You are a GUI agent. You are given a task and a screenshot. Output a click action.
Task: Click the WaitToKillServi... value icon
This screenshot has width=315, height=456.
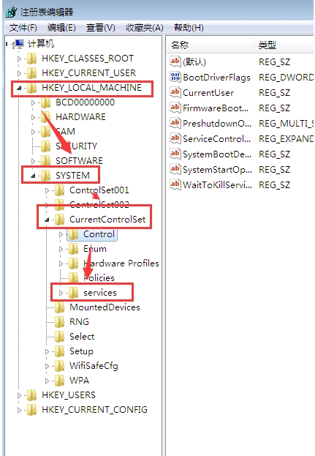pyautogui.click(x=175, y=184)
